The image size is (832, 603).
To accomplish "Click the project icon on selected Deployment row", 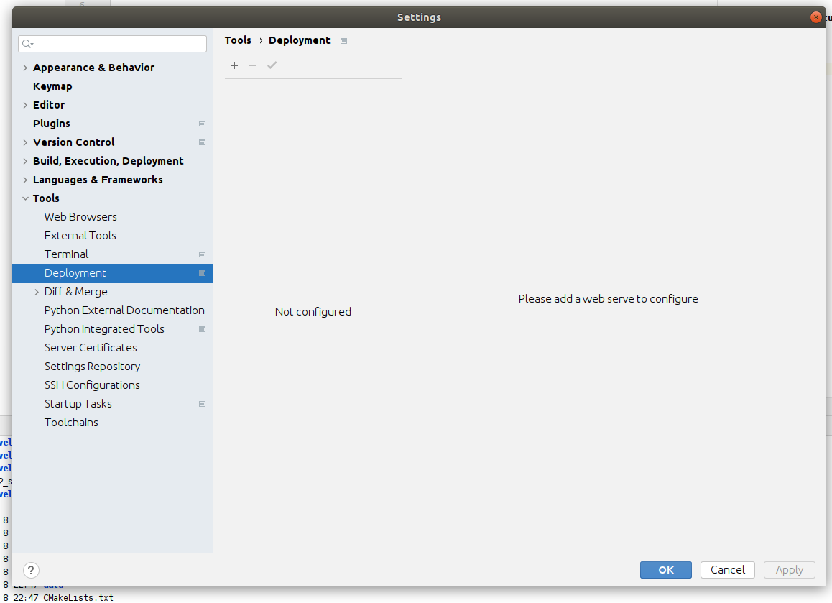I will 202,273.
